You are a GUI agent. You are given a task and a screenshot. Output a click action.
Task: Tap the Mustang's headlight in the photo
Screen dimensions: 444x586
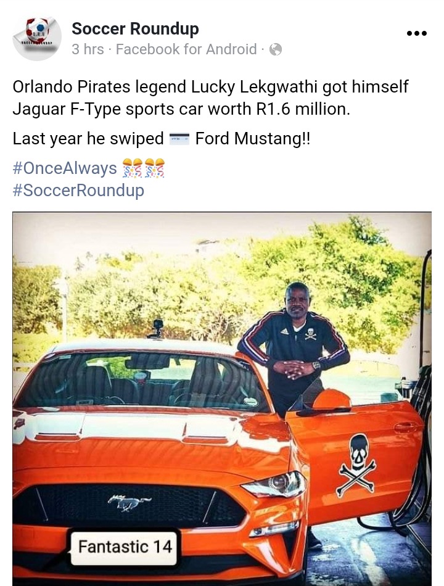pos(276,484)
